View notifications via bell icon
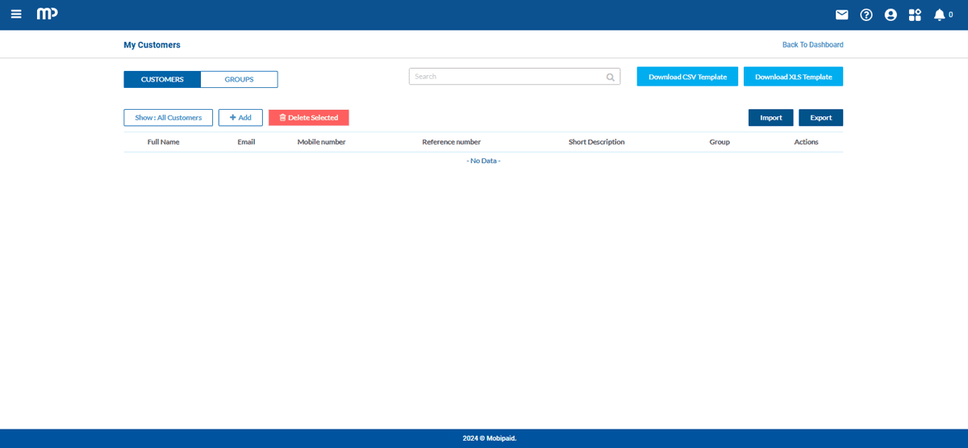The width and height of the screenshot is (968, 448). click(x=939, y=15)
